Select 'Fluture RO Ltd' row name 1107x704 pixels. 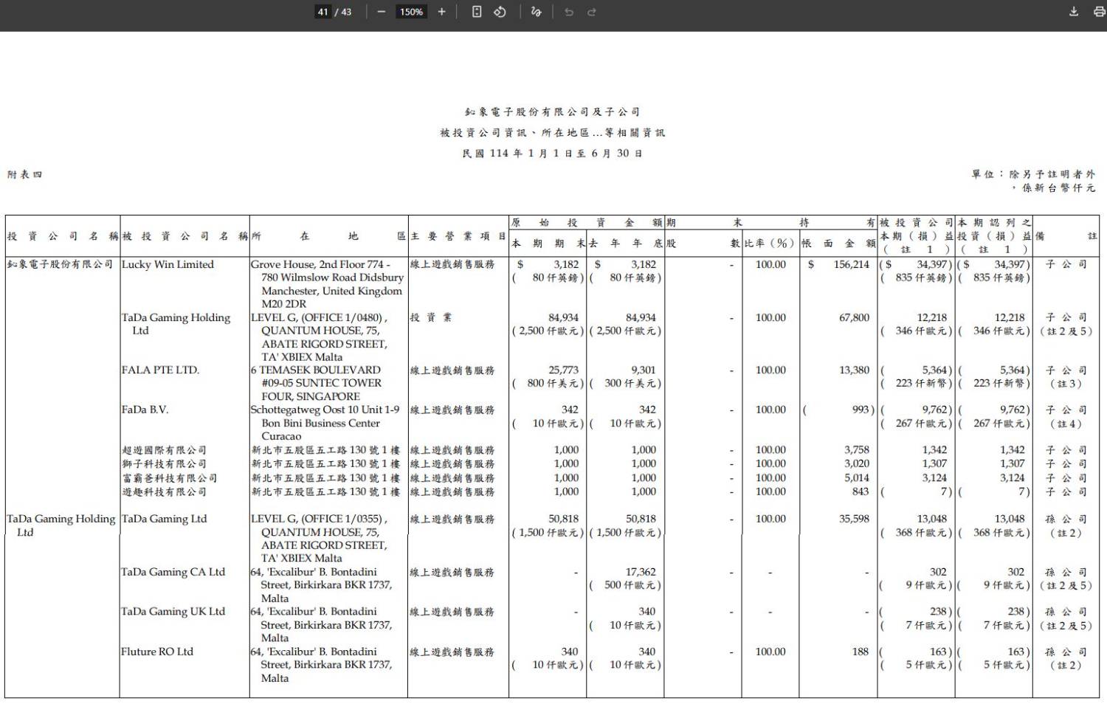pos(157,652)
